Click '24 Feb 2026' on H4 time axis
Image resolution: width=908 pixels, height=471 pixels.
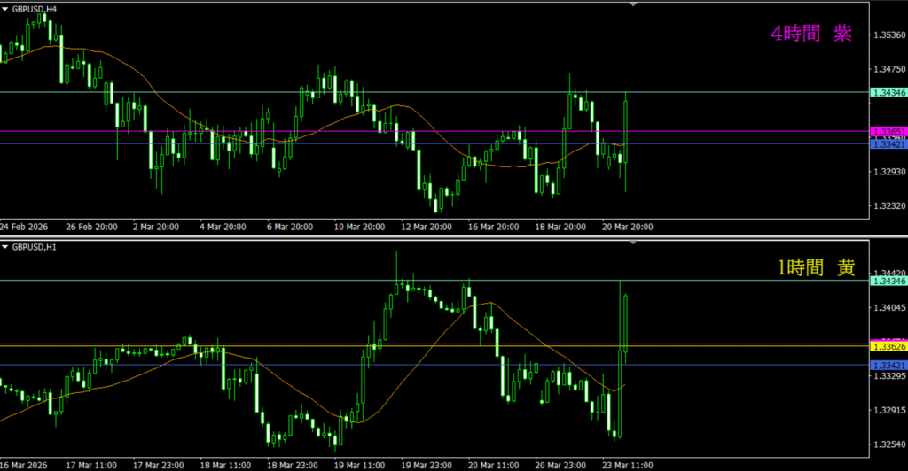(25, 227)
